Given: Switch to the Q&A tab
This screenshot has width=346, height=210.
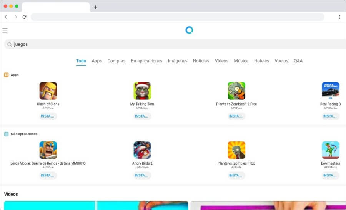Looking at the screenshot, I should [298, 61].
